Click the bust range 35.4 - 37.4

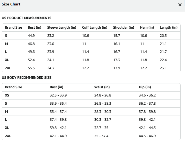[x=58, y=112]
